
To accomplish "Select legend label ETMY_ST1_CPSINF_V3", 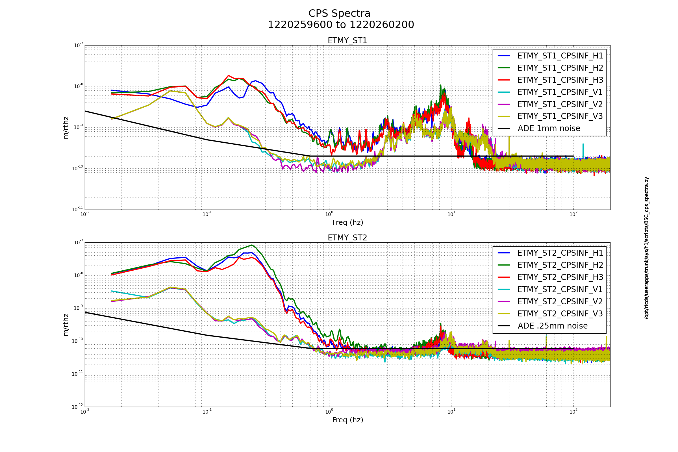I will (x=560, y=116).
